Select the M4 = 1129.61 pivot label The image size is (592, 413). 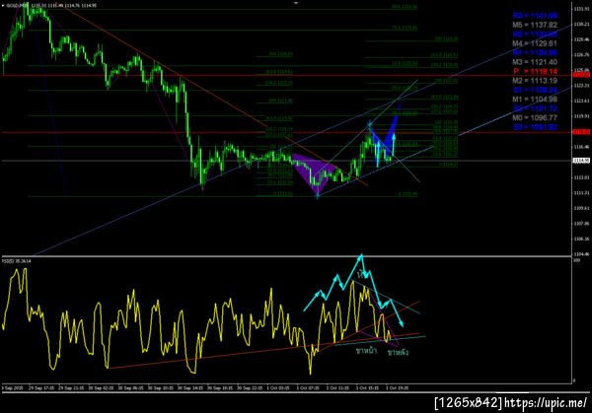pos(535,43)
